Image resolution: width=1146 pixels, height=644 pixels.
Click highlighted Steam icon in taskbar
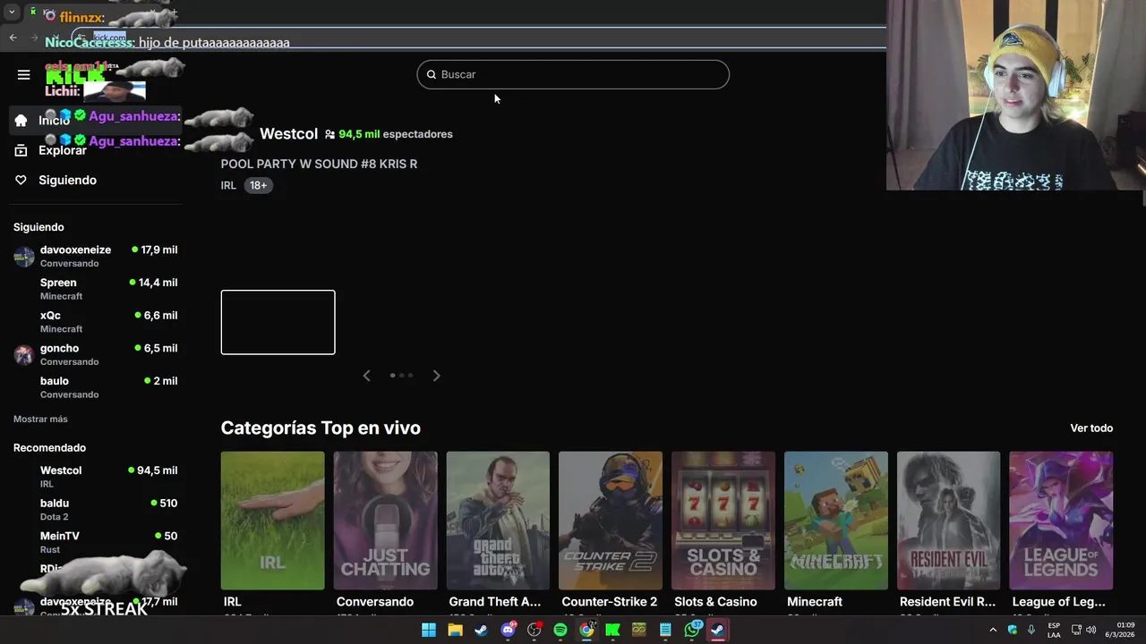pyautogui.click(x=718, y=630)
